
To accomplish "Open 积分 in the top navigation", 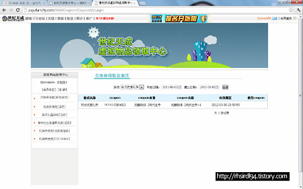I will (79, 18).
